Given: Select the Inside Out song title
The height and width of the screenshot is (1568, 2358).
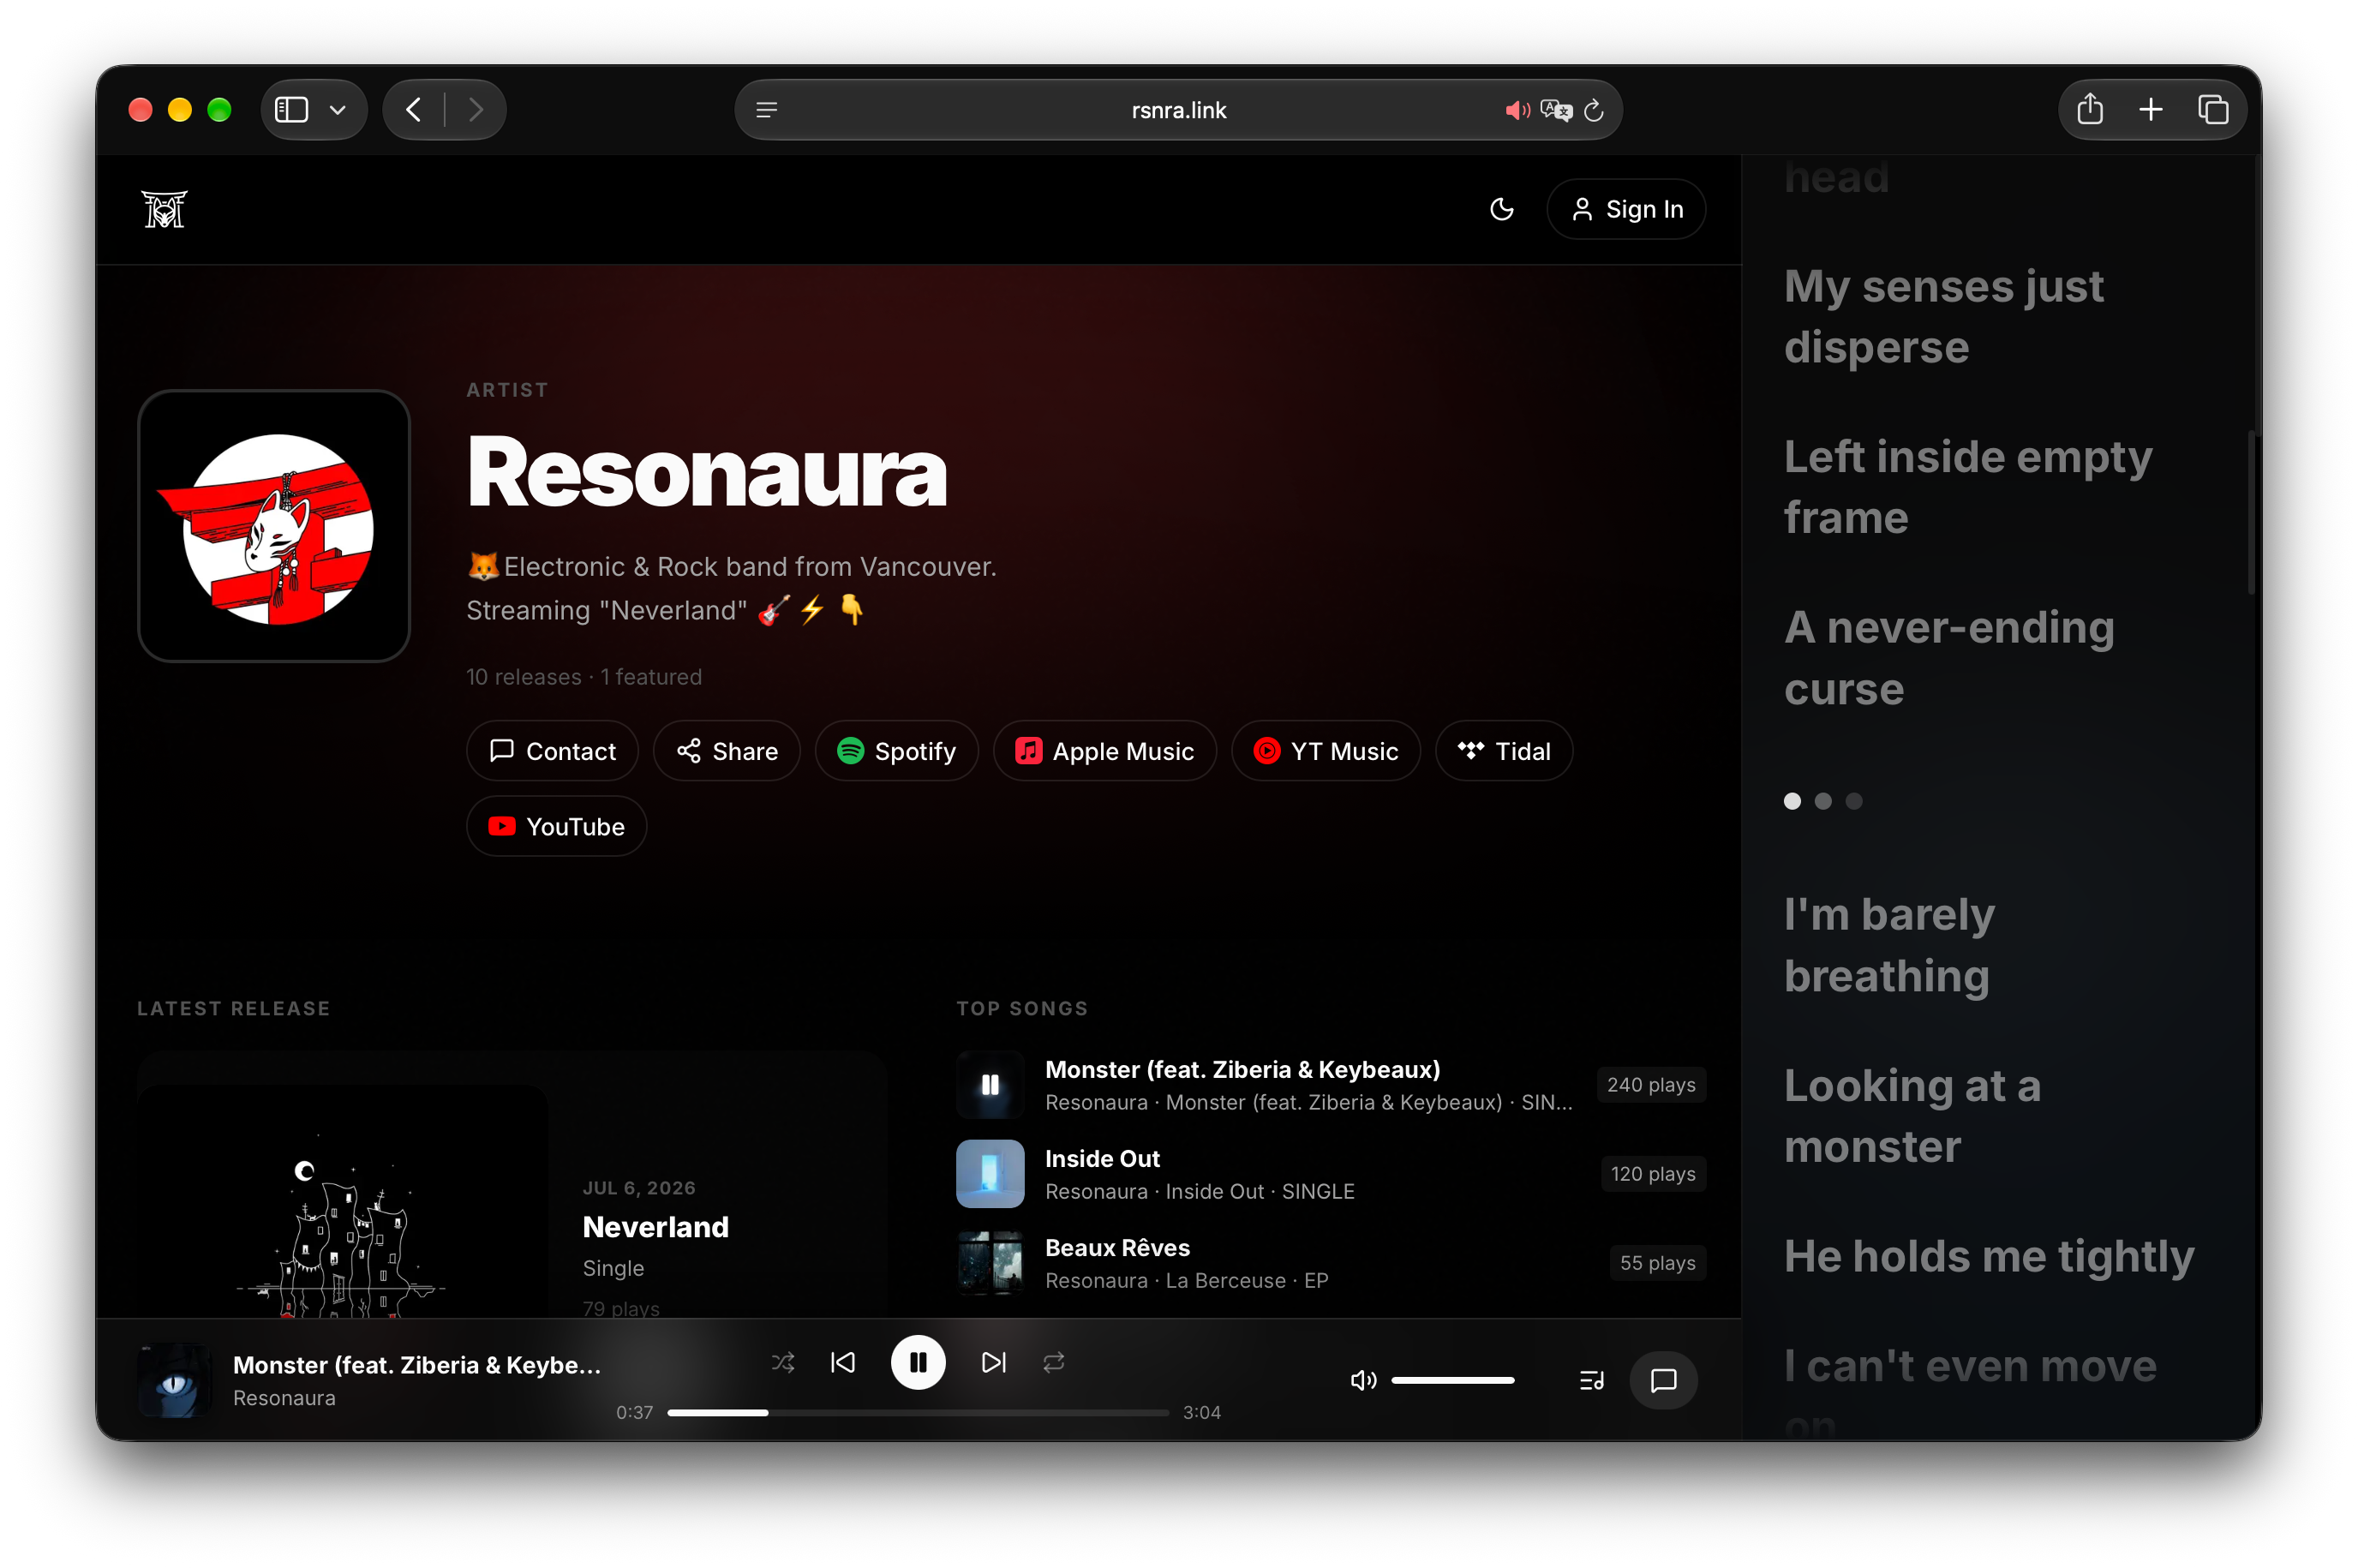Looking at the screenshot, I should pyautogui.click(x=1102, y=1159).
